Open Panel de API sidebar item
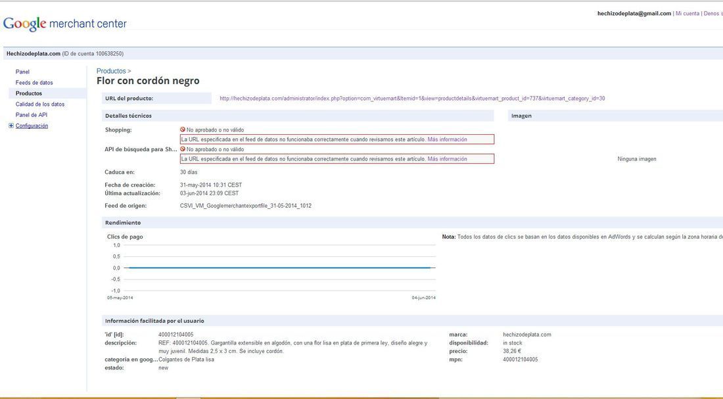Image resolution: width=723 pixels, height=399 pixels. pos(32,115)
